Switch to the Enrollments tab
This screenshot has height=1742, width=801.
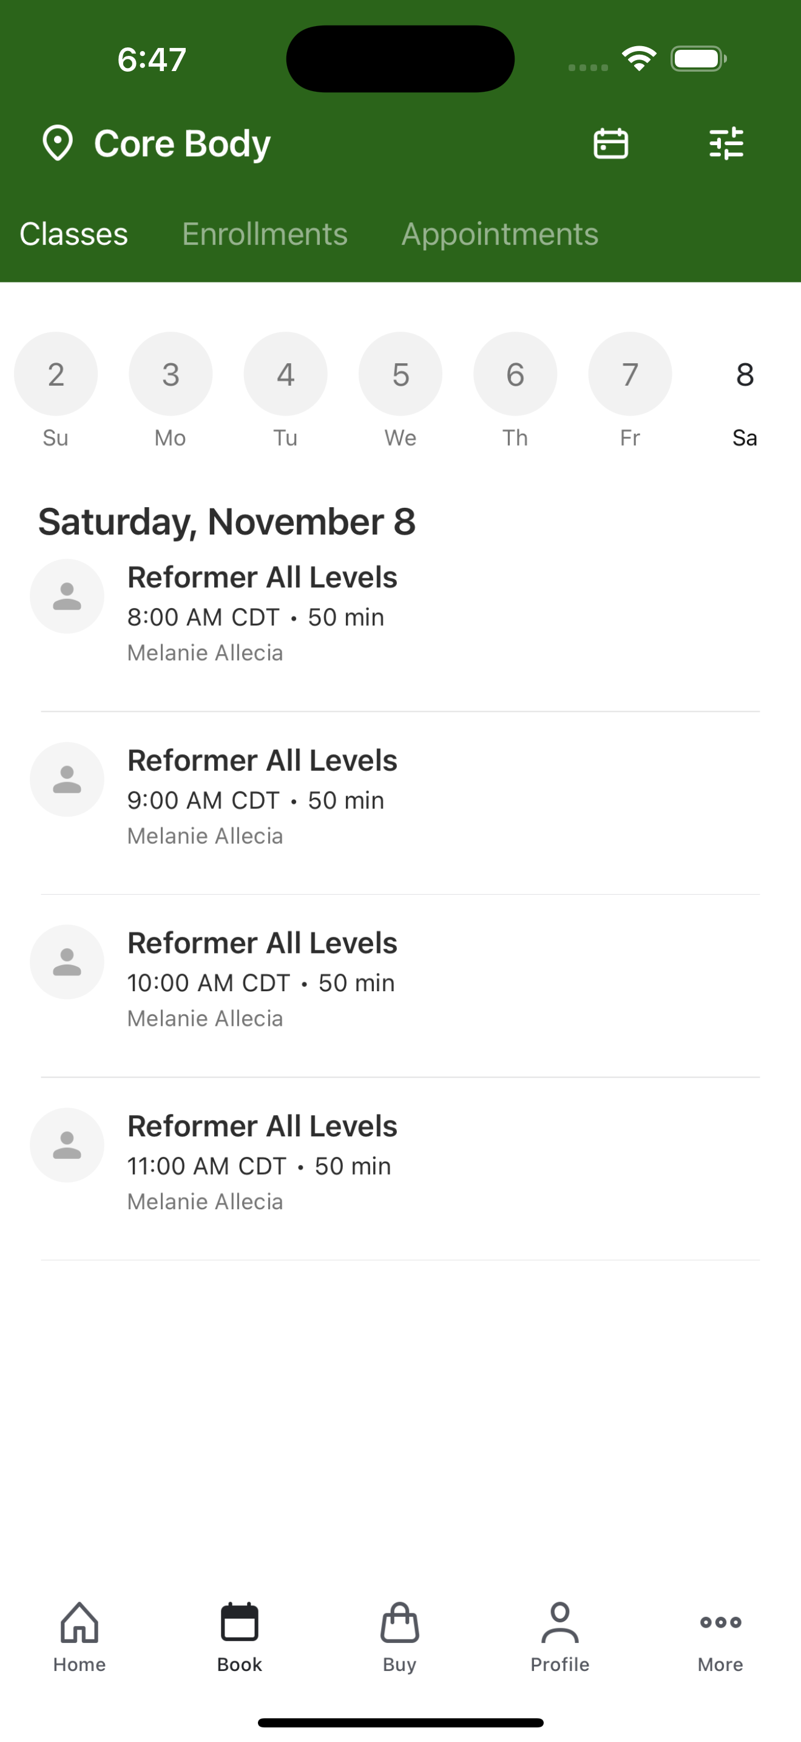click(265, 234)
